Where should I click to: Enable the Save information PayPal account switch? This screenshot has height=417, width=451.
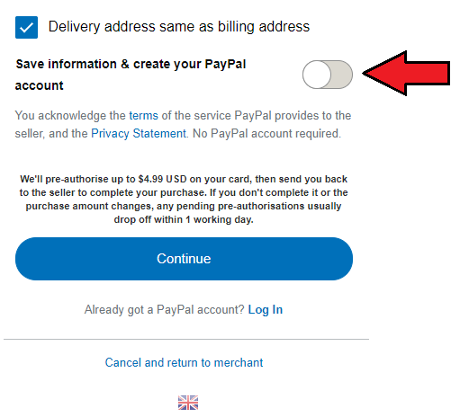[x=328, y=75]
